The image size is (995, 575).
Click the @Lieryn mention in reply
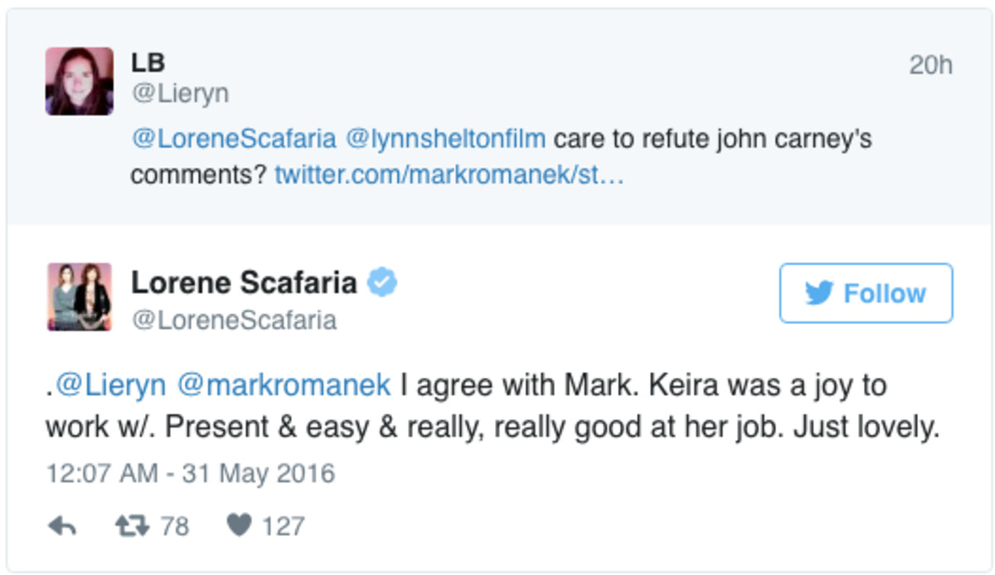[x=110, y=385]
